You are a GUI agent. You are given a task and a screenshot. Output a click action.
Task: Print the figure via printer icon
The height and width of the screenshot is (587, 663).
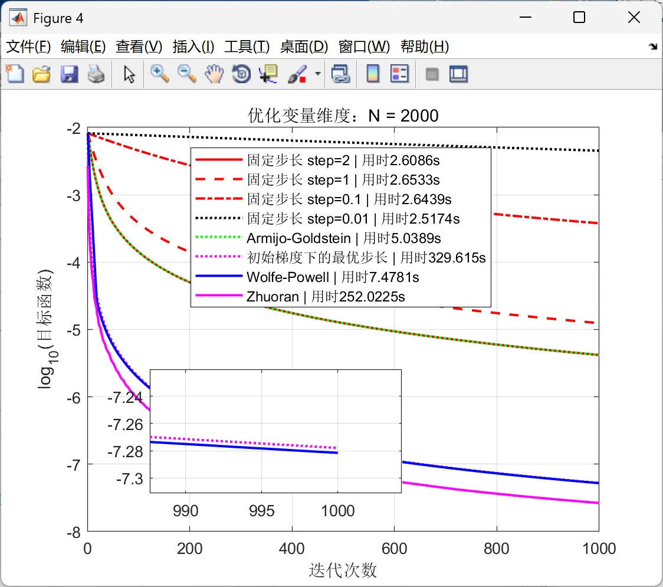[x=96, y=74]
